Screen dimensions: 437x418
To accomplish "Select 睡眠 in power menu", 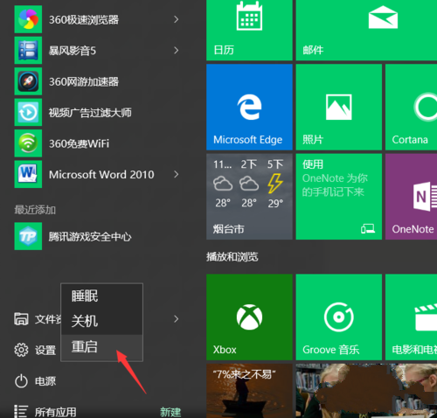I will [101, 296].
